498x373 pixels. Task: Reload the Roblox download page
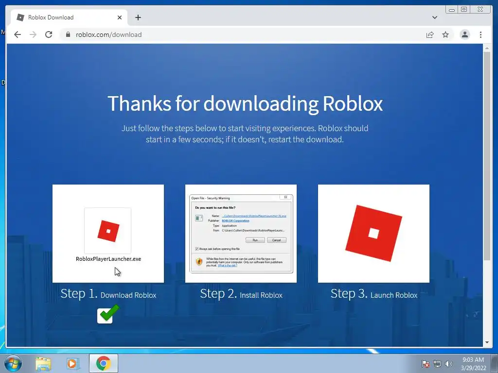pos(49,34)
